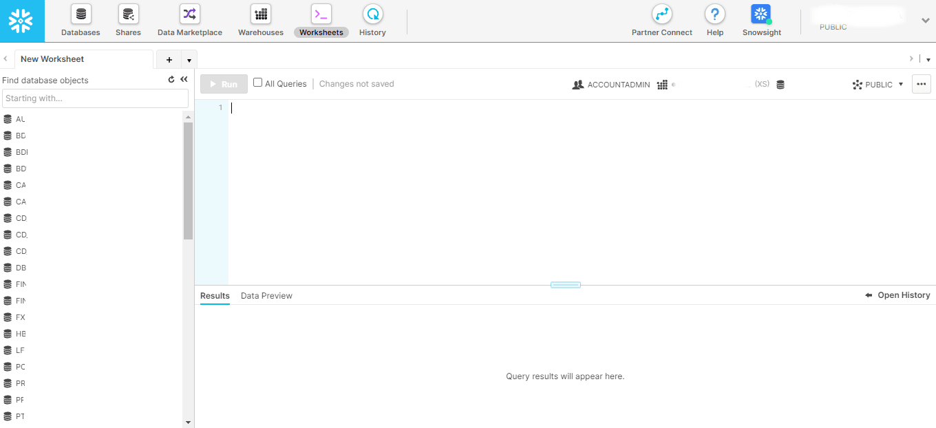The width and height of the screenshot is (936, 428).
Task: Open Data Marketplace from top bar
Action: tap(189, 14)
